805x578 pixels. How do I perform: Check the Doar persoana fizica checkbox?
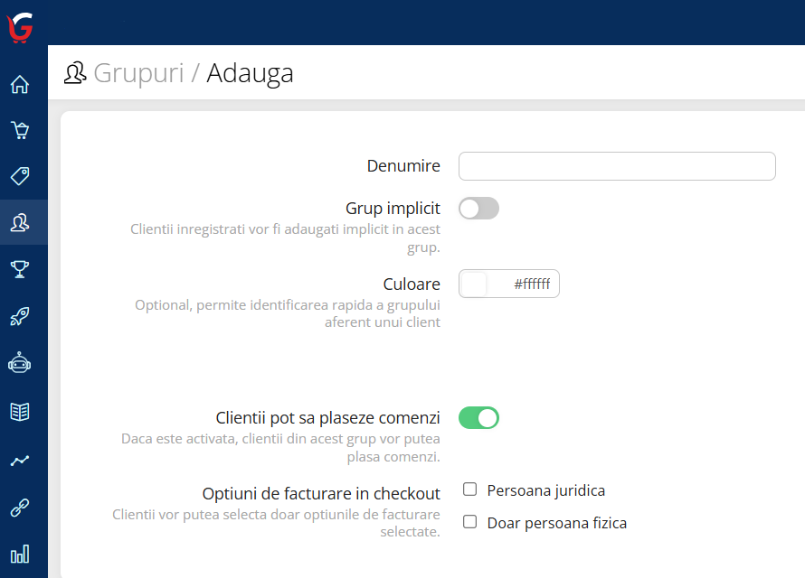(469, 522)
